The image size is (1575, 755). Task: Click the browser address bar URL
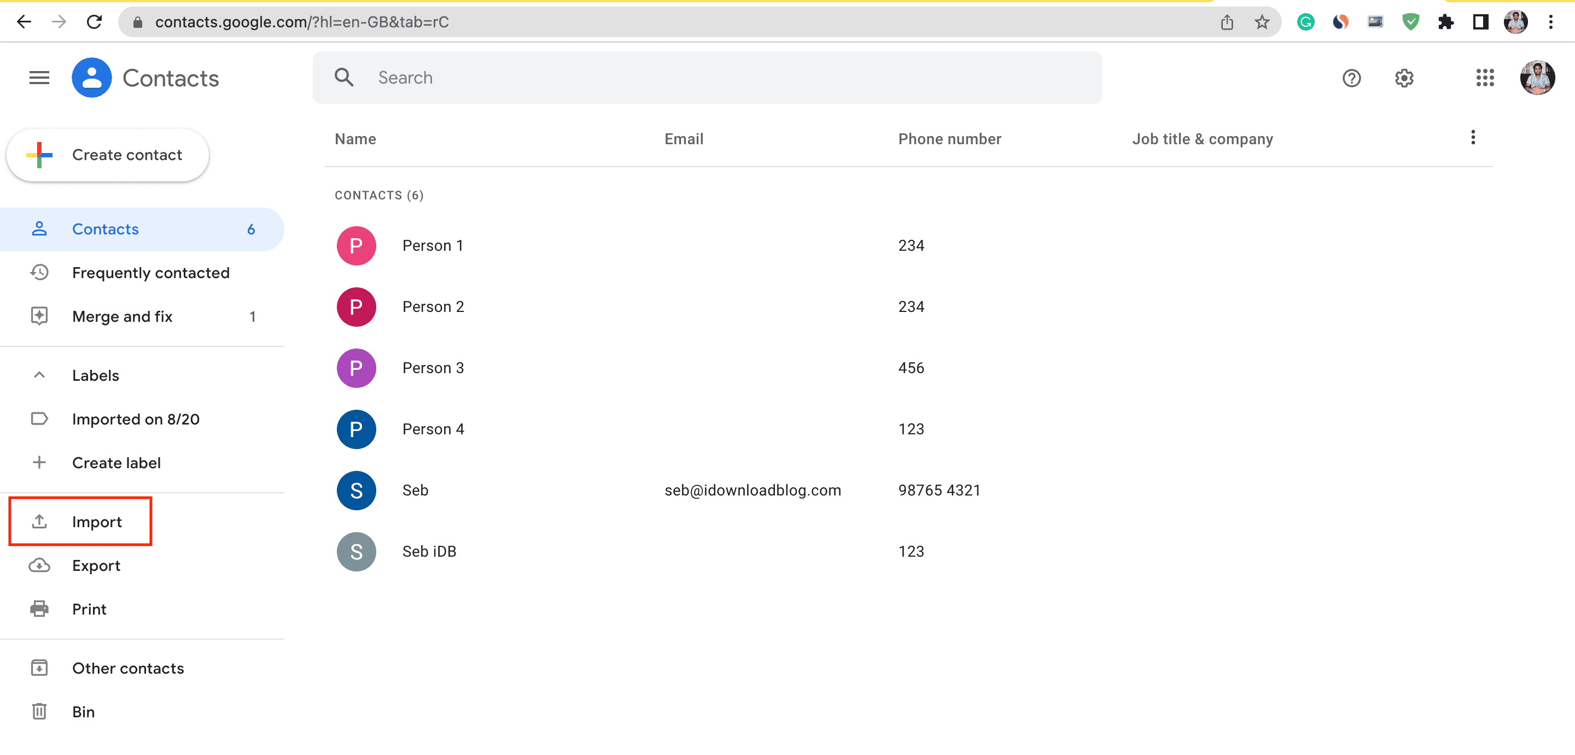click(301, 22)
